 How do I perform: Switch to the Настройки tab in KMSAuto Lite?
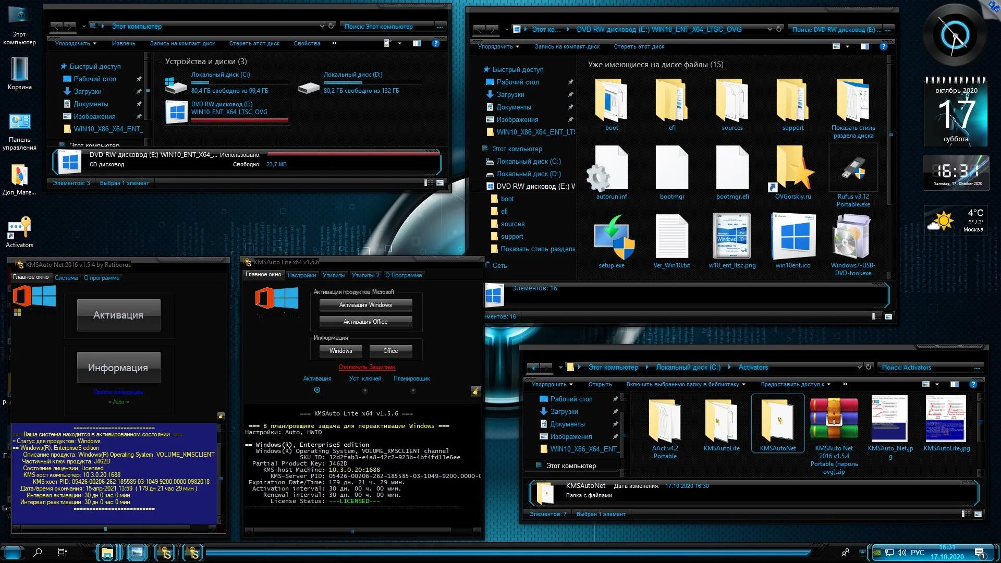[301, 275]
